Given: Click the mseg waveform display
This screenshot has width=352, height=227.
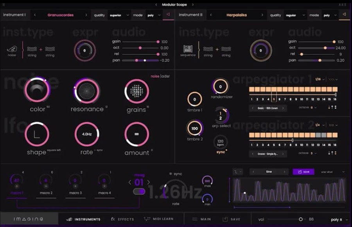Looking at the screenshot, I should (289, 190).
